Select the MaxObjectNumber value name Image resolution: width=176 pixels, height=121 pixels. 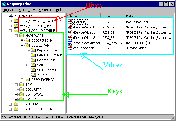click(x=86, y=43)
